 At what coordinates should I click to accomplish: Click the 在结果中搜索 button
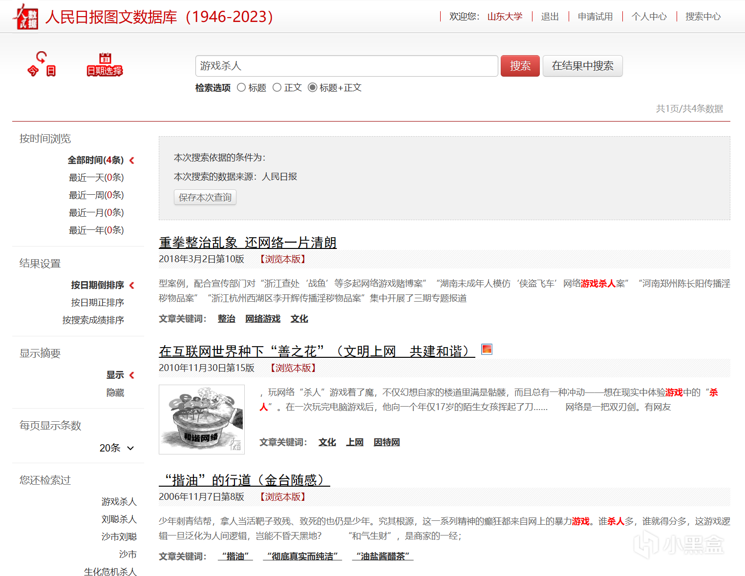click(x=583, y=66)
